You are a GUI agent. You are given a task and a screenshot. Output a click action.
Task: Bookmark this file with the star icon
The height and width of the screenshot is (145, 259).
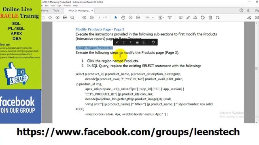coord(50,18)
